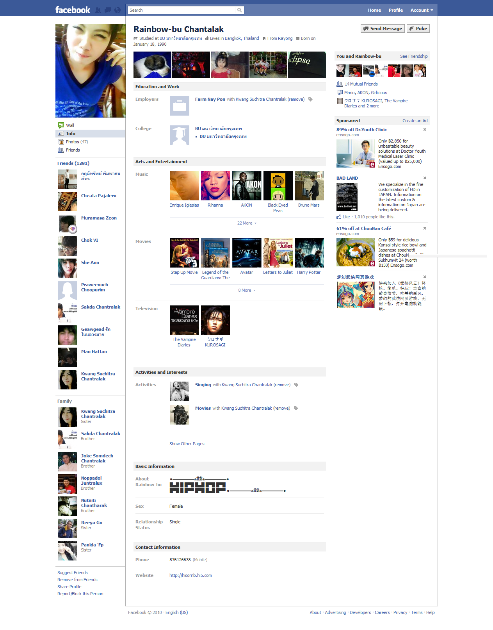This screenshot has height=630, width=493.
Task: Close the Chinese game ad
Action: (425, 277)
